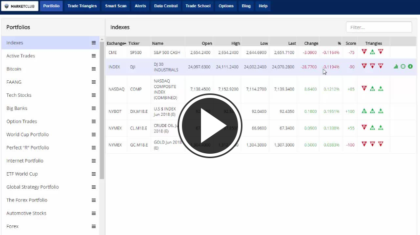
Task: Open the Smart Scan tab
Action: click(116, 6)
